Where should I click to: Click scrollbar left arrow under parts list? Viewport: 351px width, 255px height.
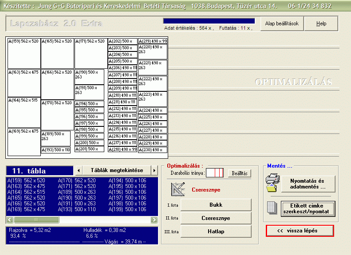10,220
